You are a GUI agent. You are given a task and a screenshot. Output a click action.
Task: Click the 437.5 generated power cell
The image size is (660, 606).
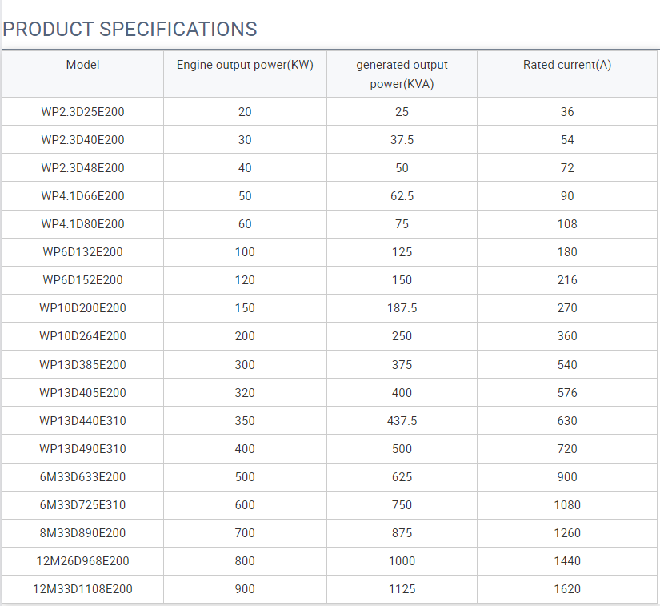pos(402,421)
